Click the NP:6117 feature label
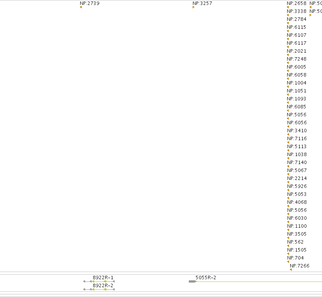The width and height of the screenshot is (322, 297). [x=297, y=43]
